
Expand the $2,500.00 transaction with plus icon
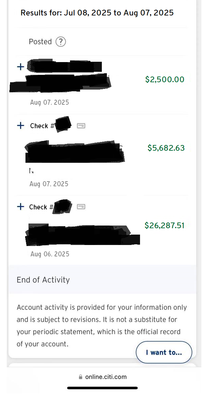tap(20, 67)
